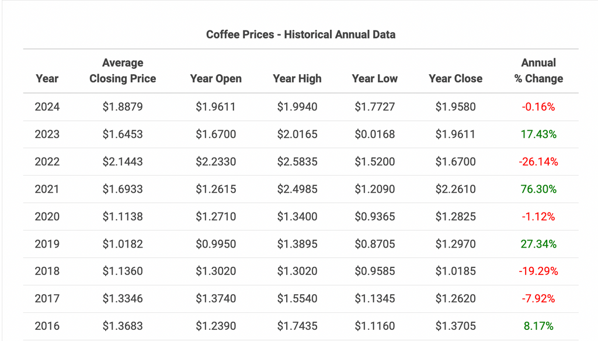Click the Year Close column header
Screen dimensions: 598x341
pyautogui.click(x=455, y=78)
